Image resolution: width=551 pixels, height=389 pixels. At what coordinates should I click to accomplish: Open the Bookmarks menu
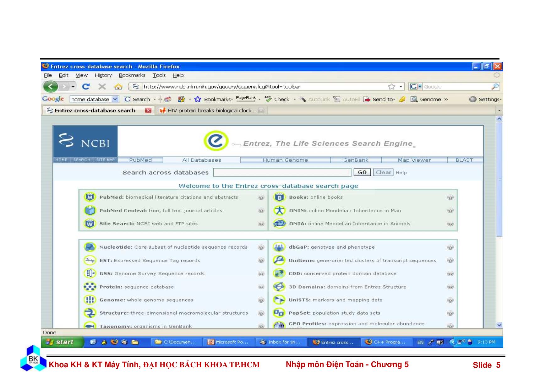[132, 75]
